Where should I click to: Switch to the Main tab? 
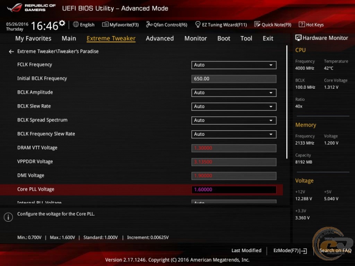[69, 38]
